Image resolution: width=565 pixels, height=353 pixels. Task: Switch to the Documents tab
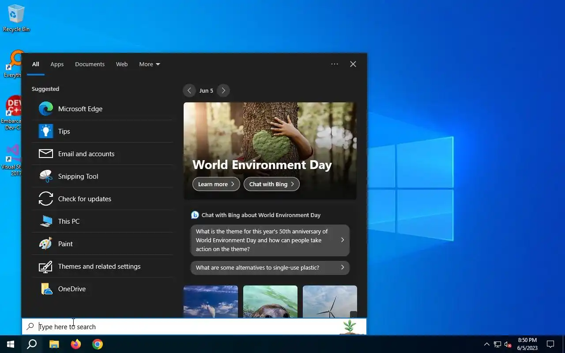90,64
